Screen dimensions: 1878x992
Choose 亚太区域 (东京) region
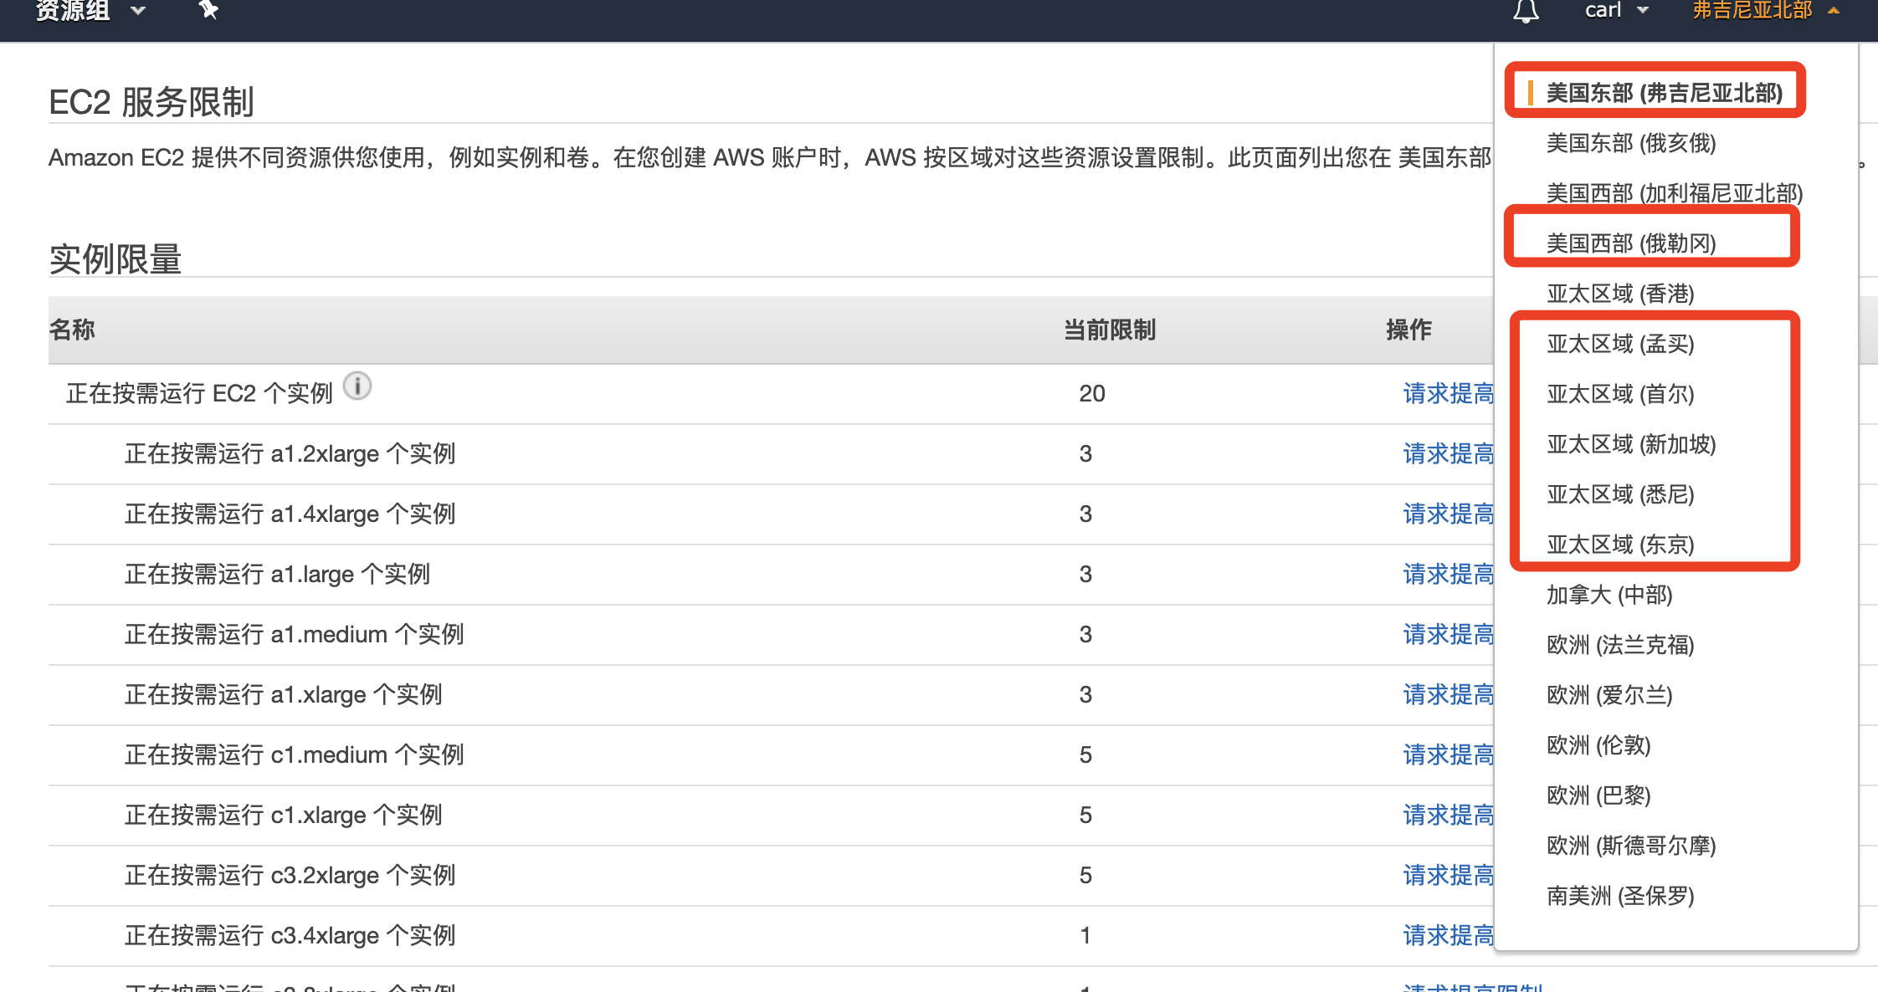coord(1619,545)
